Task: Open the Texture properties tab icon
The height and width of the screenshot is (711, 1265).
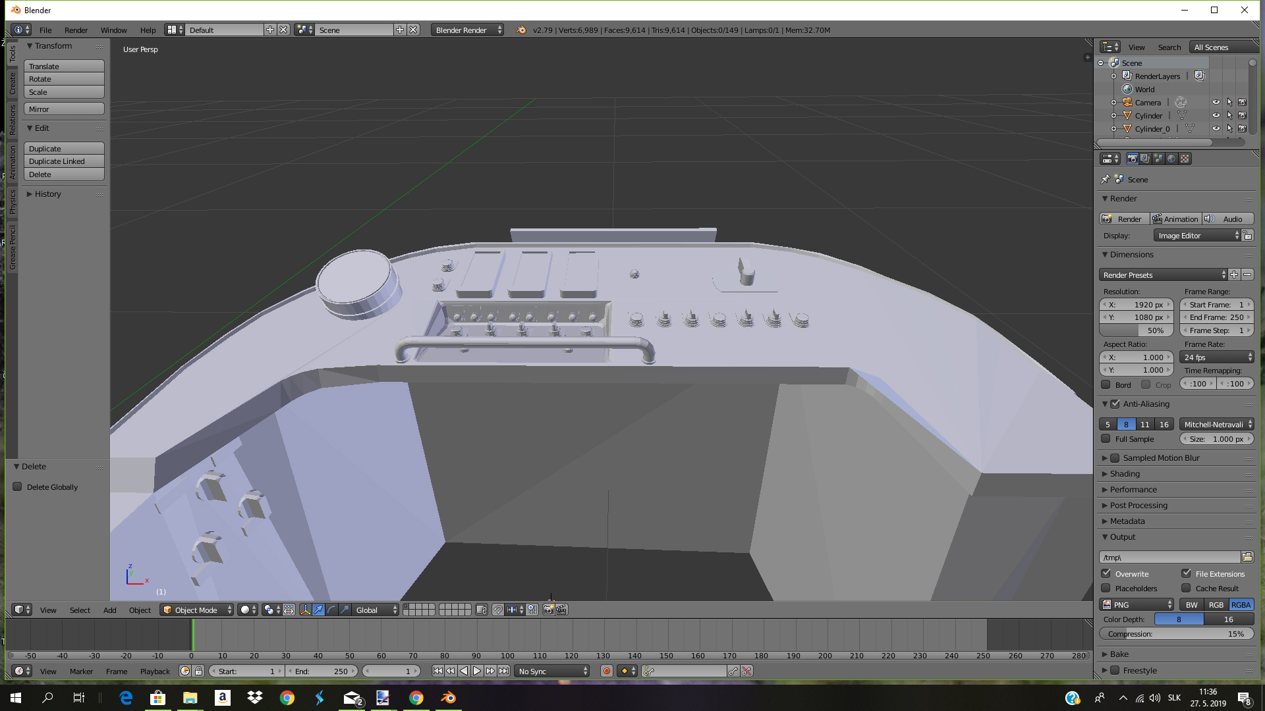Action: tap(1185, 159)
